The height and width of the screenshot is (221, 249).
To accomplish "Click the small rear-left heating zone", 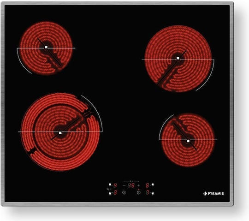I will click(x=46, y=48).
